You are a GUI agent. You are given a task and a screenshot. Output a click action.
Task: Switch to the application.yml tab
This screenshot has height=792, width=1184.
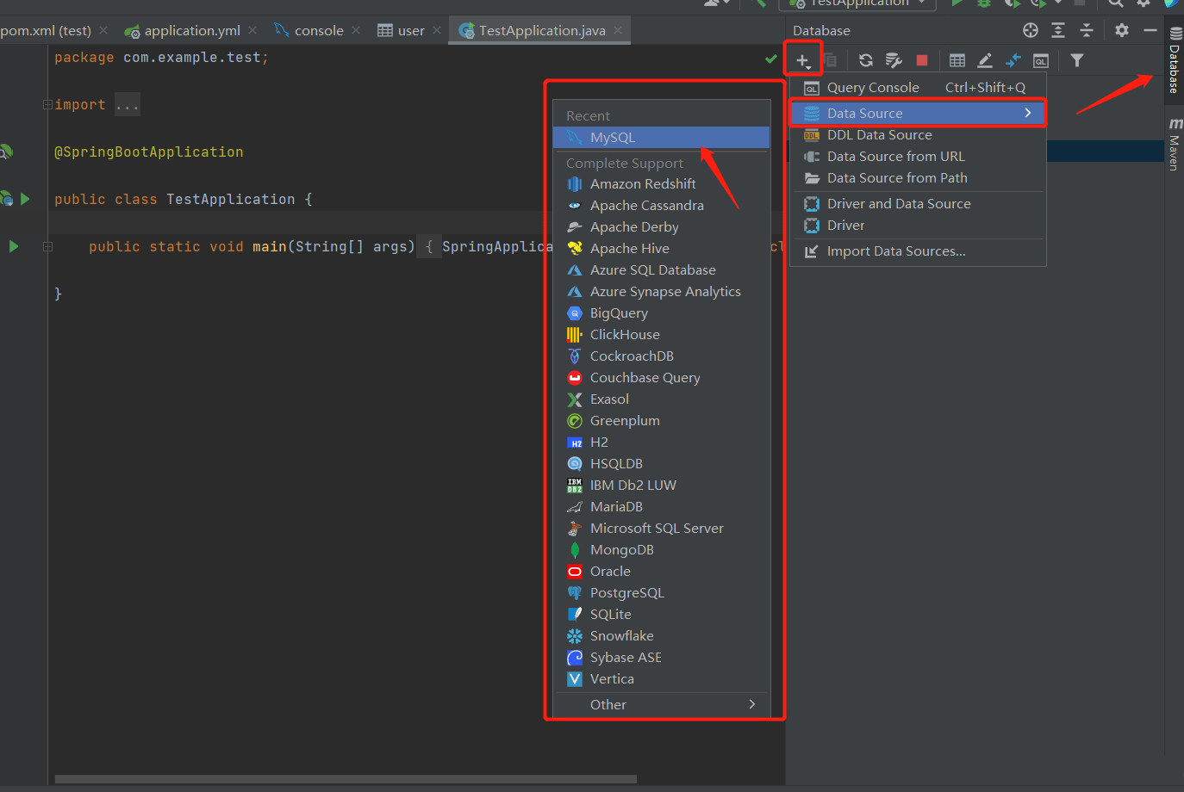[191, 31]
